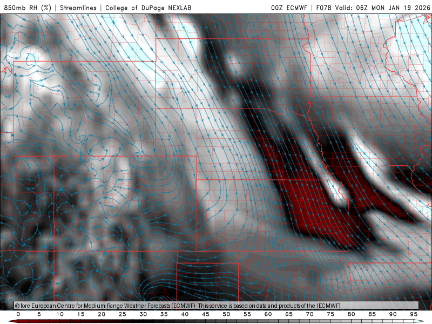The image size is (432, 324).
Task: Select the 15 value on the legend
Action: tap(80, 314)
